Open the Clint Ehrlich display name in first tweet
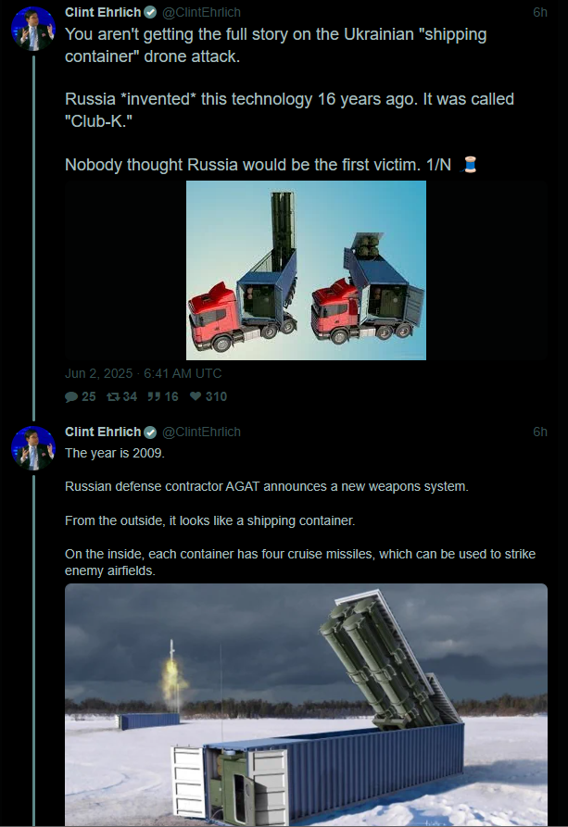This screenshot has height=827, width=568. point(103,12)
